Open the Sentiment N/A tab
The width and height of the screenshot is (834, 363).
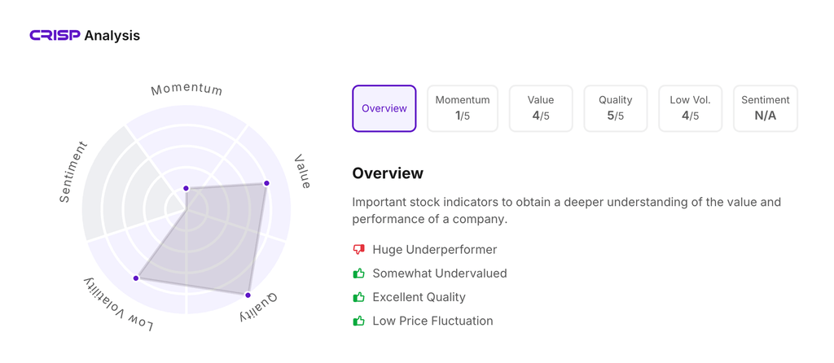[766, 108]
